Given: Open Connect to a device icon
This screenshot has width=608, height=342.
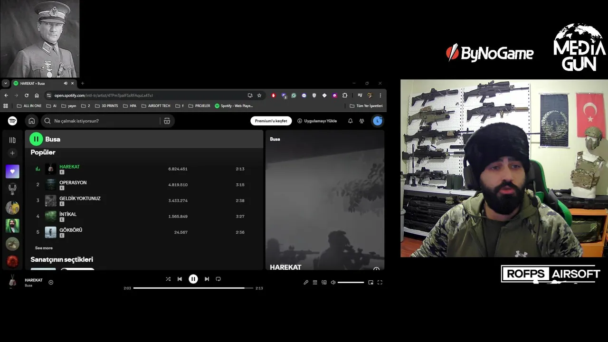Looking at the screenshot, I should pyautogui.click(x=324, y=282).
